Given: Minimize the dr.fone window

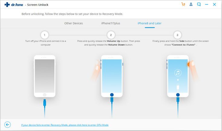Looking at the screenshot, I should coord(207,5).
